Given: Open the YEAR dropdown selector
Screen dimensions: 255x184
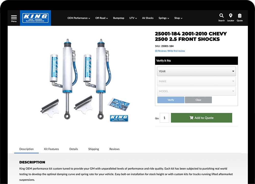Looking at the screenshot, I should [x=196, y=71].
